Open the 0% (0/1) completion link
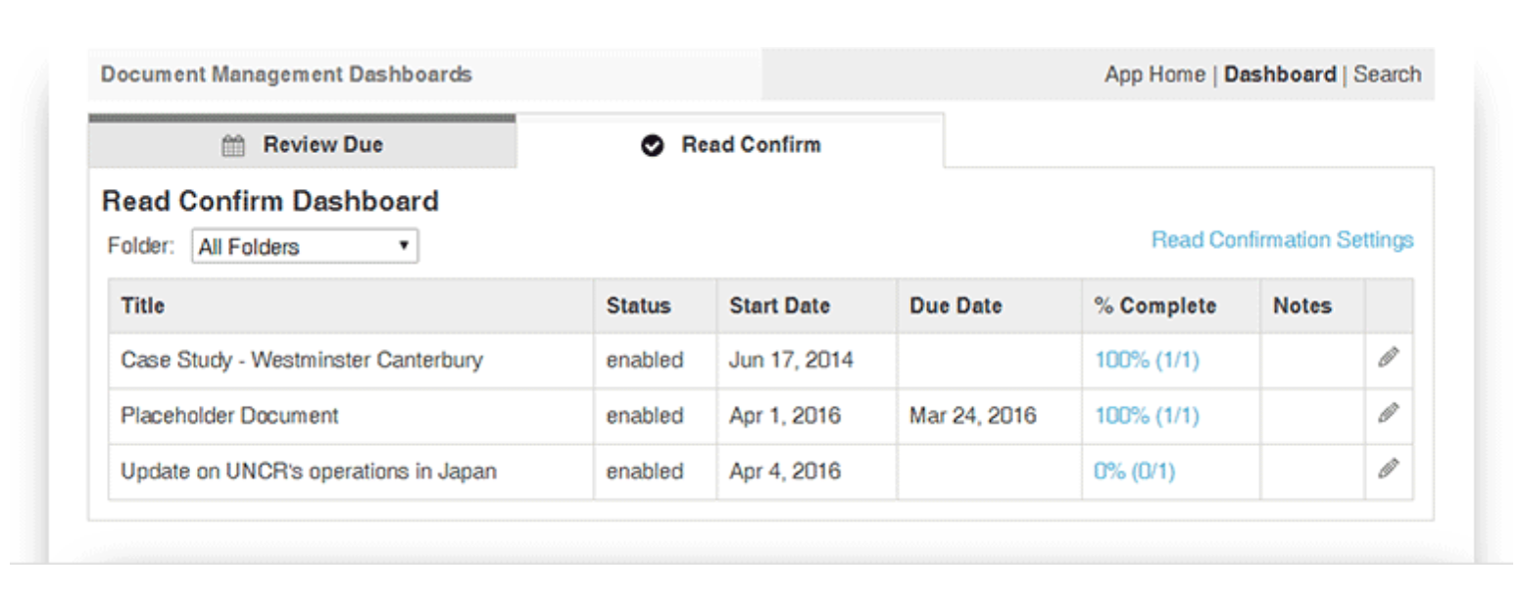Screen dimensions: 1521x596 click(1134, 472)
